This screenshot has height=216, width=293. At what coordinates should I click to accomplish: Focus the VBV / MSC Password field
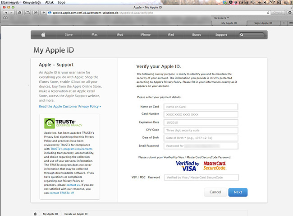201,178
